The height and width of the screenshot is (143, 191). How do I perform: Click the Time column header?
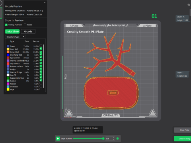point(27,41)
